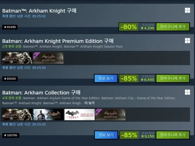
Task: Click the Batman: Arkham Collection 구매 title
Action: point(41,92)
